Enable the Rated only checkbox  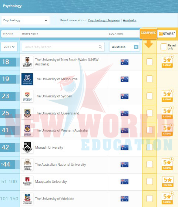pyautogui.click(x=164, y=47)
